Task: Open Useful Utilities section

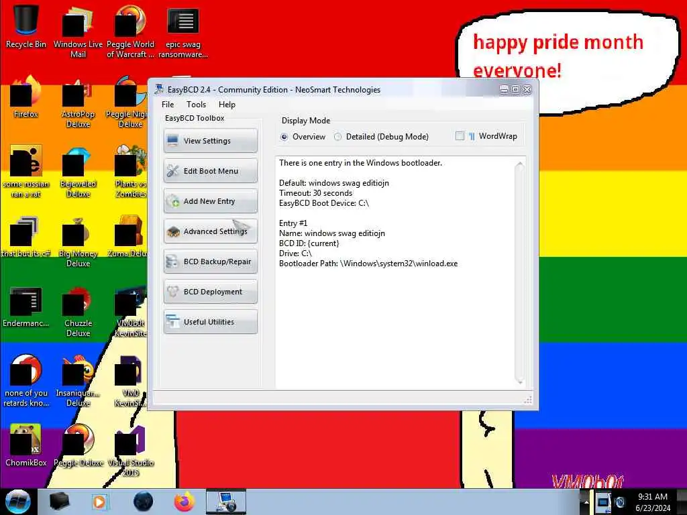Action: click(210, 322)
